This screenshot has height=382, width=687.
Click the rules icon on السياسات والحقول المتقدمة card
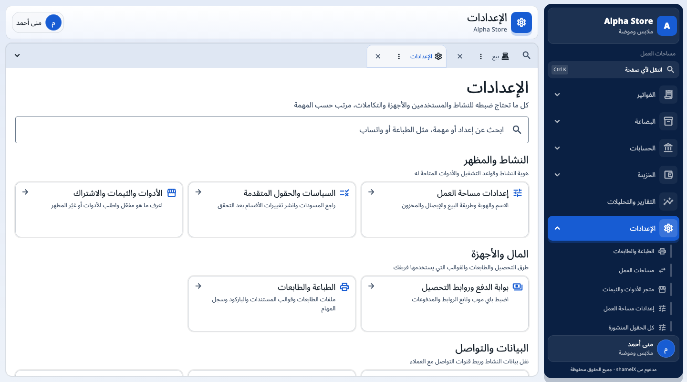(x=344, y=193)
